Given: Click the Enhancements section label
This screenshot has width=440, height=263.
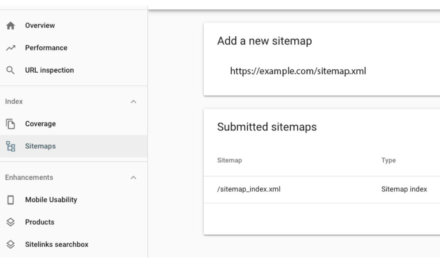Looking at the screenshot, I should (29, 178).
